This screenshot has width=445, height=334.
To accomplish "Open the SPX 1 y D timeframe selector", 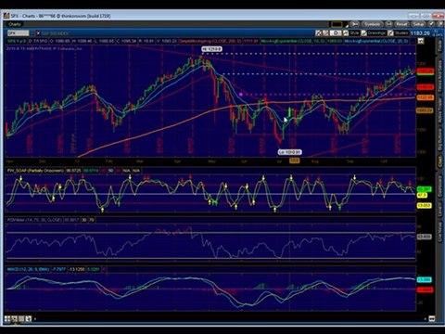I will pos(18,41).
